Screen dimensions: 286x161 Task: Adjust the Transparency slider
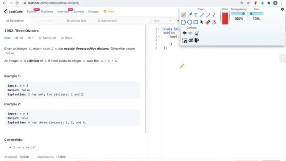click(x=238, y=14)
